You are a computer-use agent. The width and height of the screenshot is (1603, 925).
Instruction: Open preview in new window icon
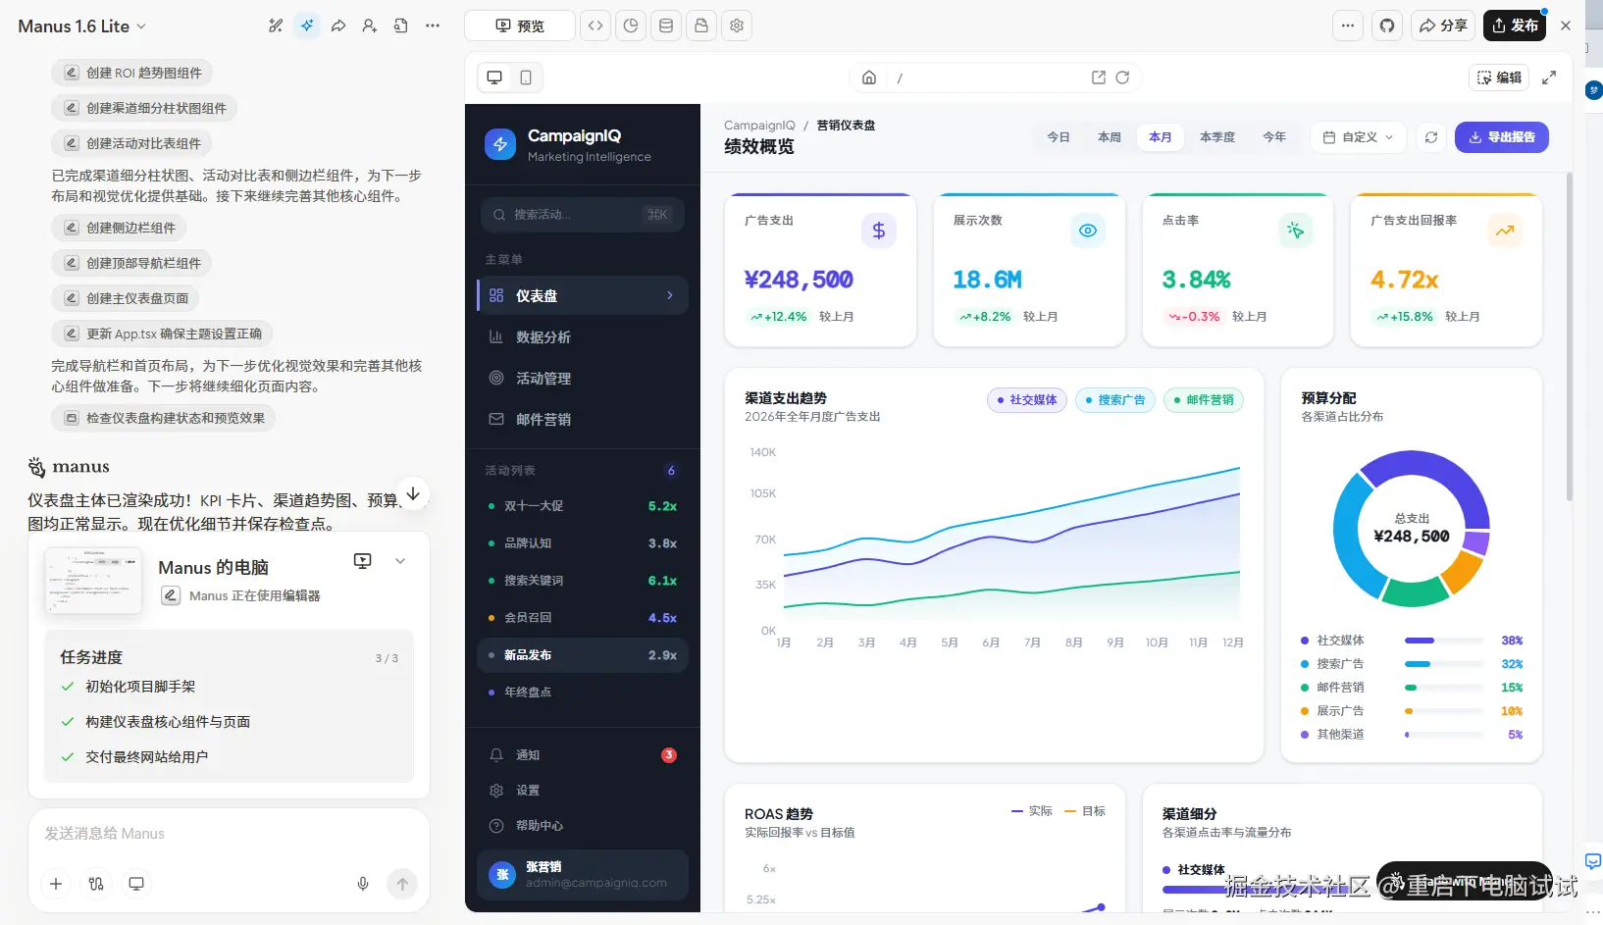point(1099,77)
